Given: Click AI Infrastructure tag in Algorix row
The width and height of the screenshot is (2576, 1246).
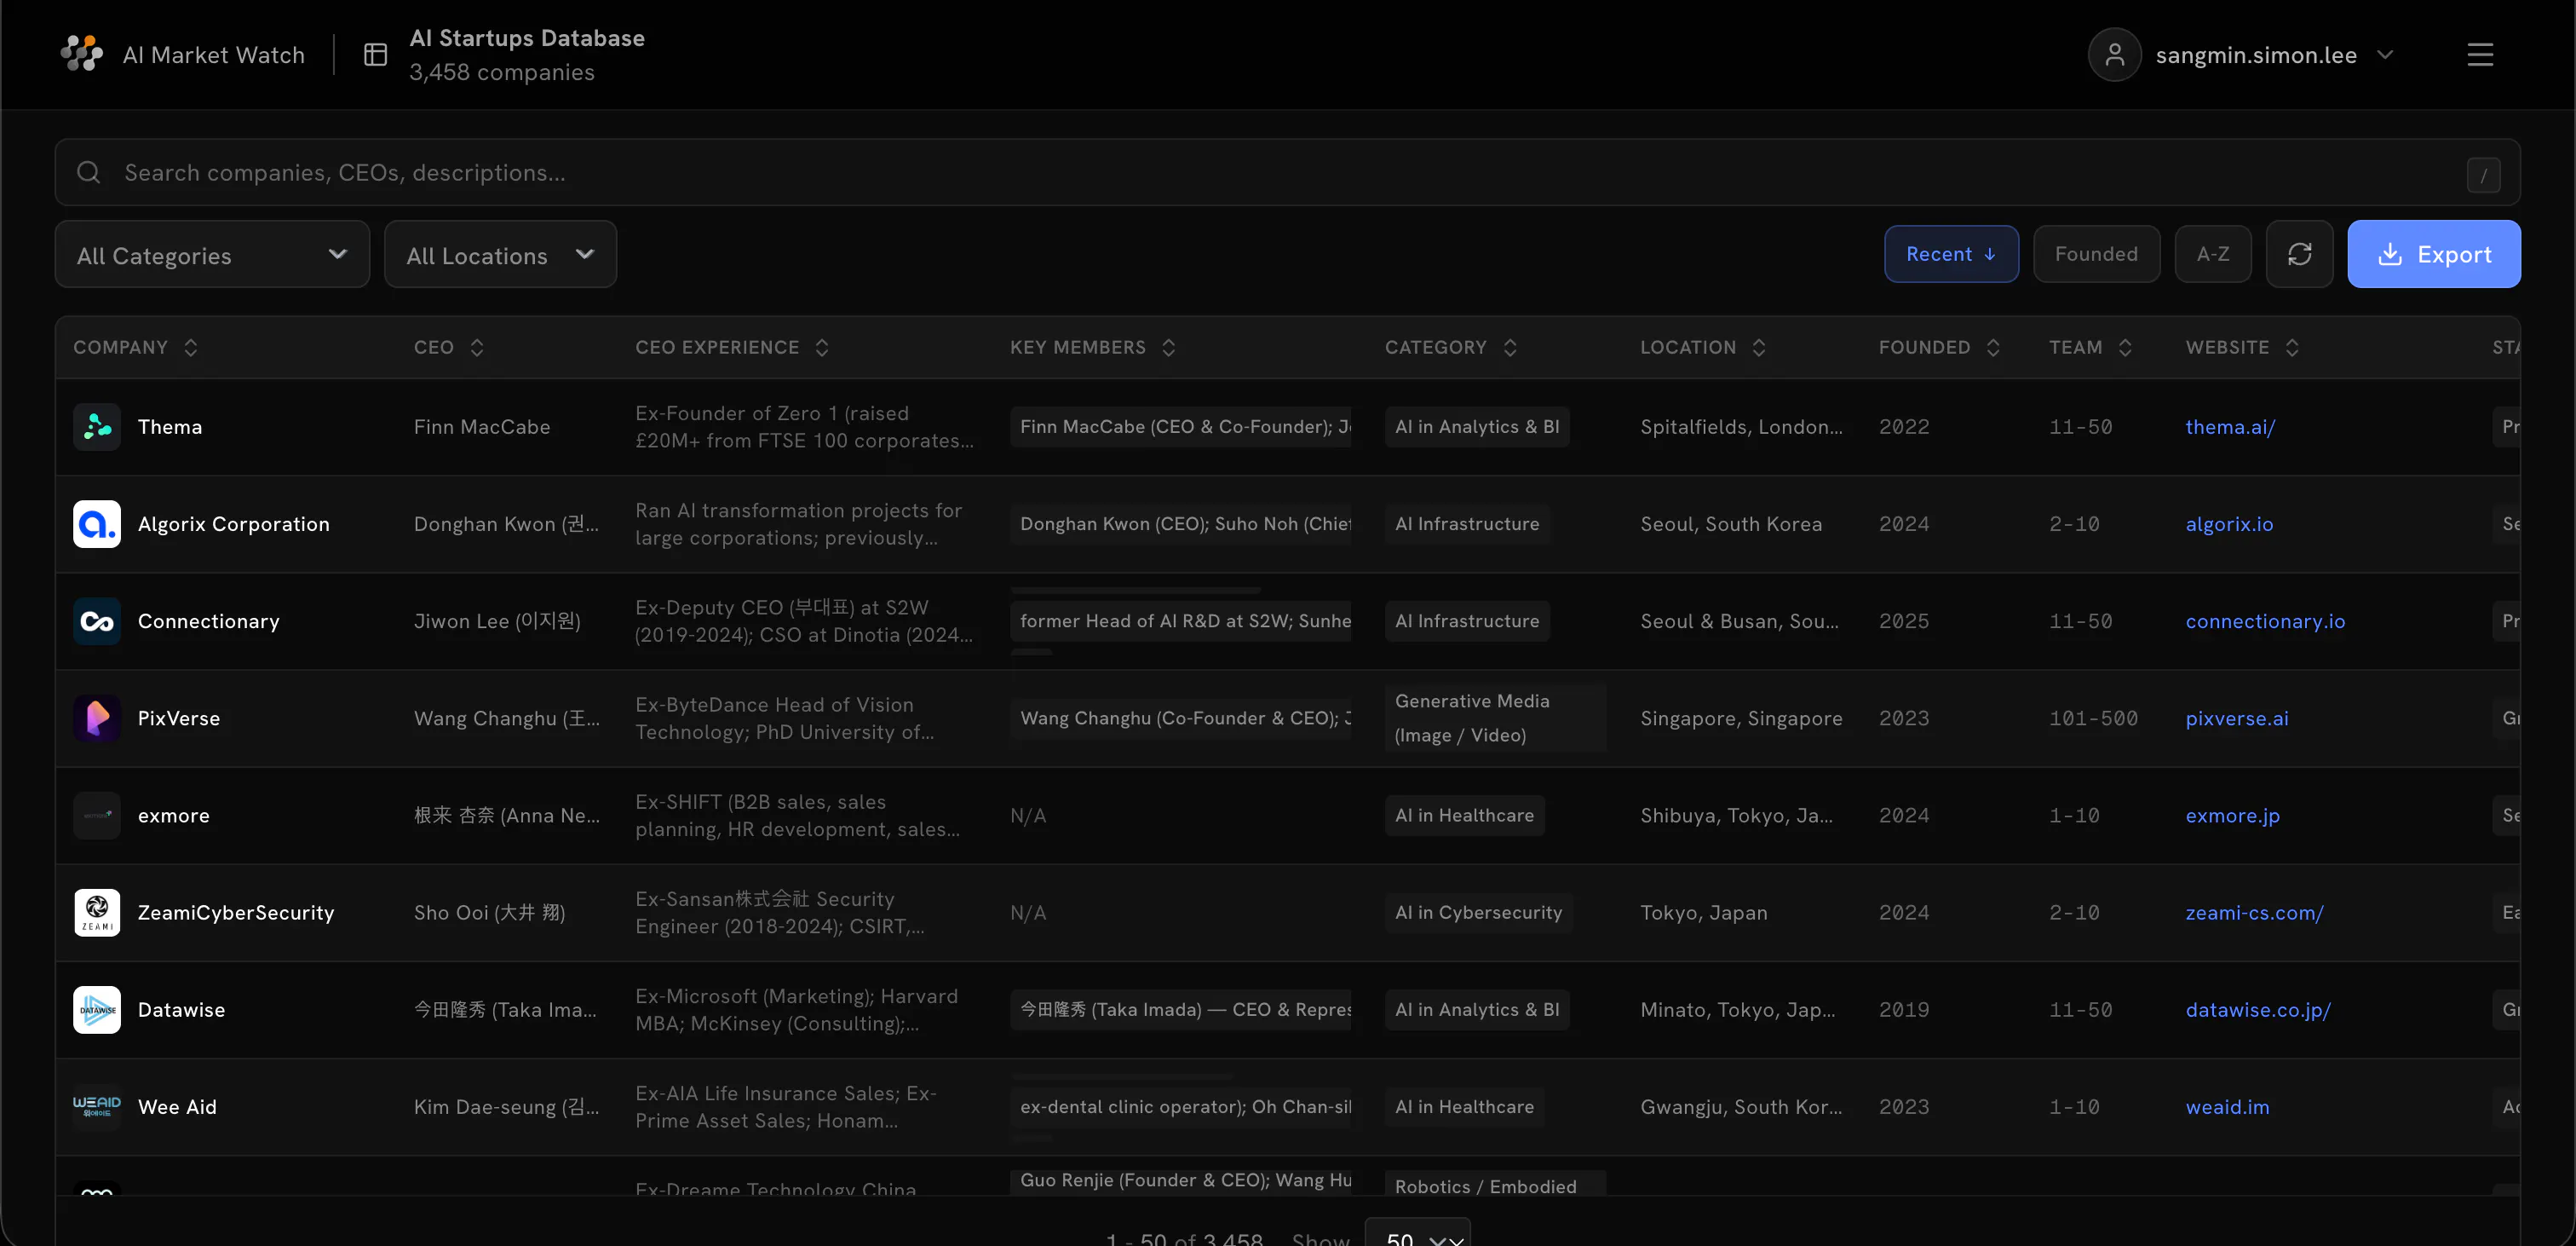Looking at the screenshot, I should pyautogui.click(x=1467, y=523).
